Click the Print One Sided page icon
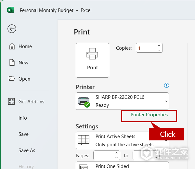Viewport: 195px width, 169px height. point(84,167)
